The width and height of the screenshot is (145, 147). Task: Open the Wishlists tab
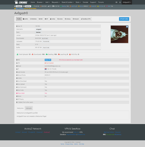pos(33,19)
